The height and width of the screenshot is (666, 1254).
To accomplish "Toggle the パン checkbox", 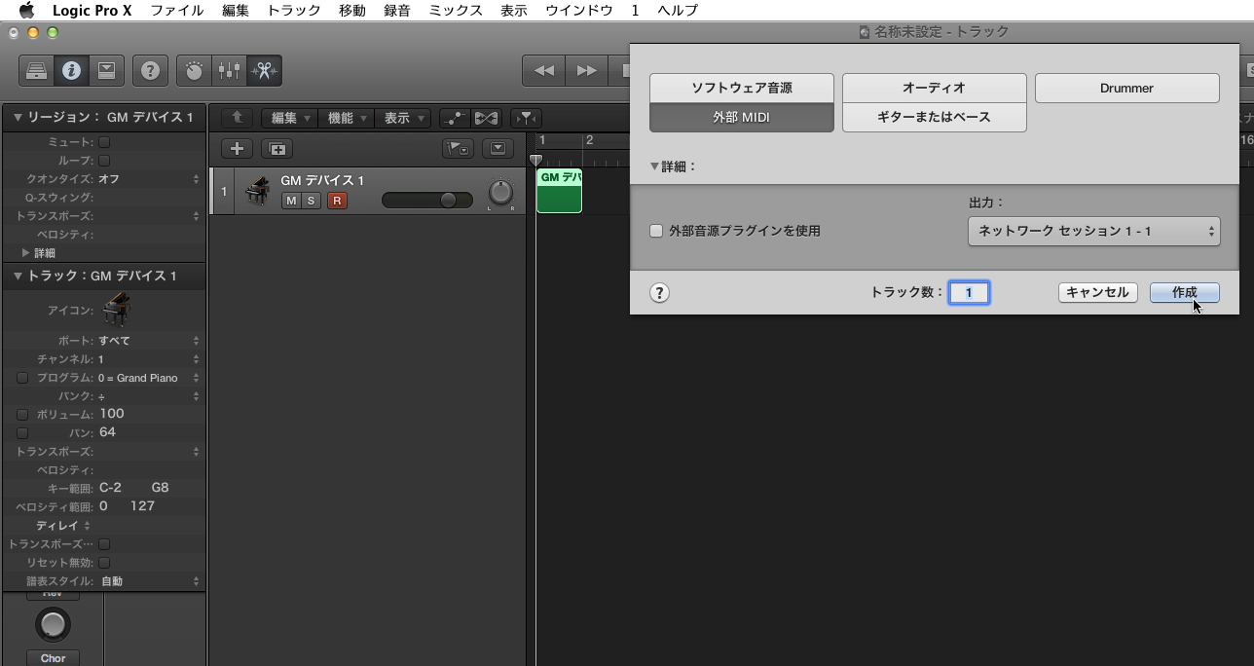I will [22, 432].
